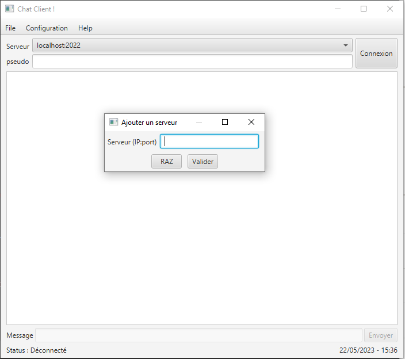Focus the Serveur (IP:port) text field
This screenshot has height=359, width=405.
[209, 142]
